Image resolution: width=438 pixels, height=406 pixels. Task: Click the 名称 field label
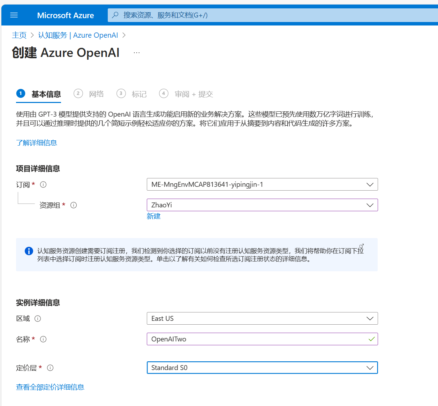pos(23,339)
